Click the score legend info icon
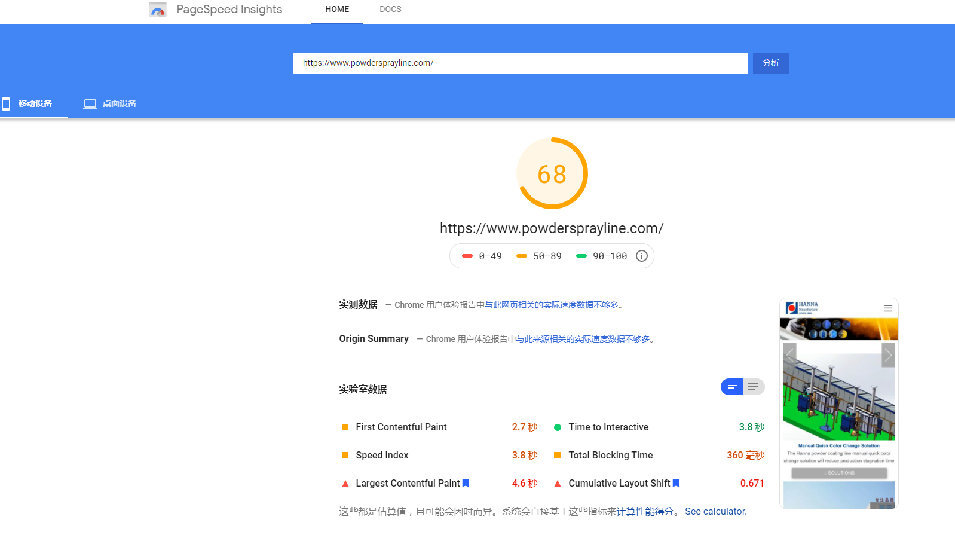 (641, 256)
